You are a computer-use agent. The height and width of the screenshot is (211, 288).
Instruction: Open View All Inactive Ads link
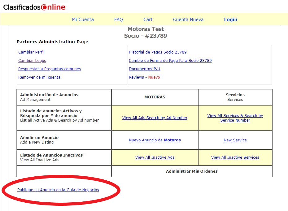pos(155,157)
